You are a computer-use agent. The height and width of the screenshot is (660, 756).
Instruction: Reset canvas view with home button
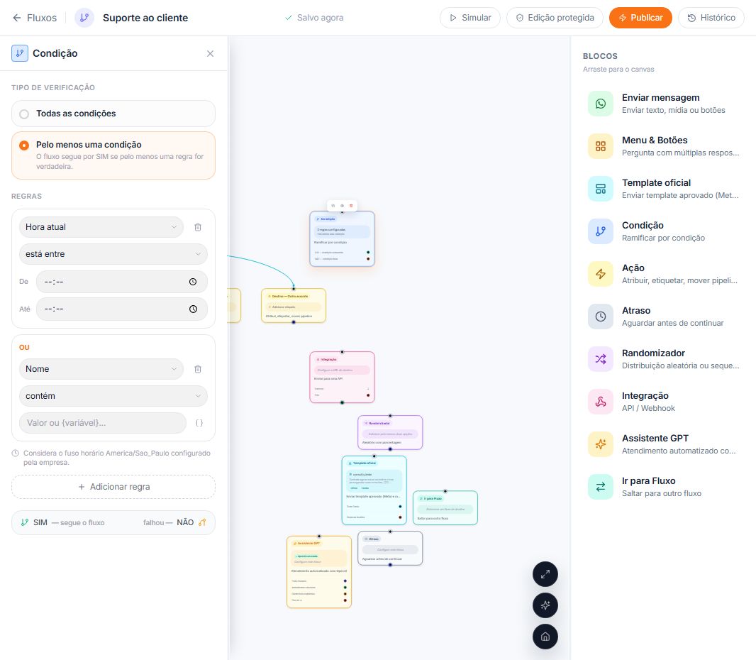tap(545, 637)
